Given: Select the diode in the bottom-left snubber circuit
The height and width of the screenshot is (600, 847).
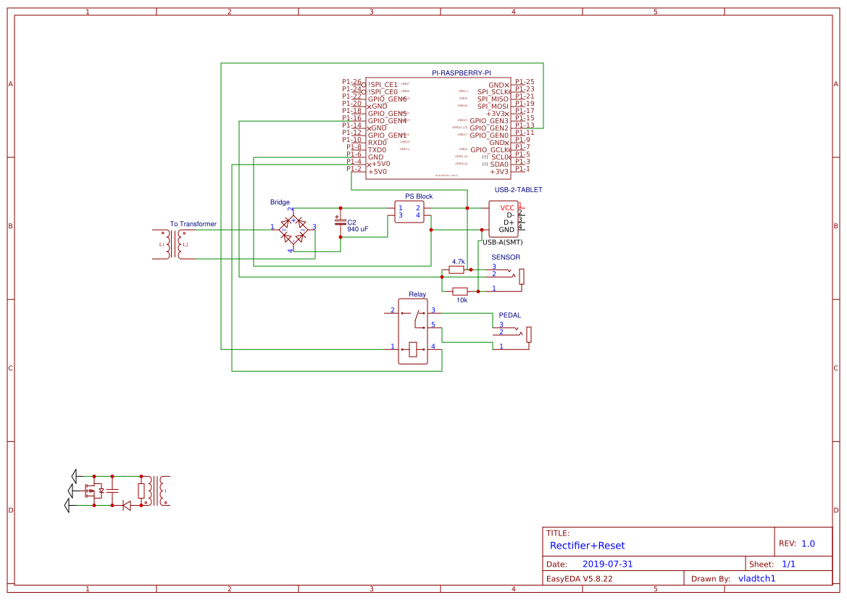Looking at the screenshot, I should [x=127, y=506].
